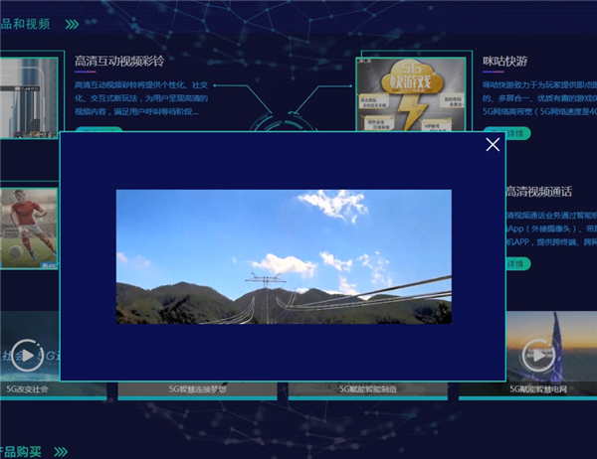This screenshot has width=597, height=459.
Task: Click the 品购买 section heading
Action: pyautogui.click(x=21, y=452)
